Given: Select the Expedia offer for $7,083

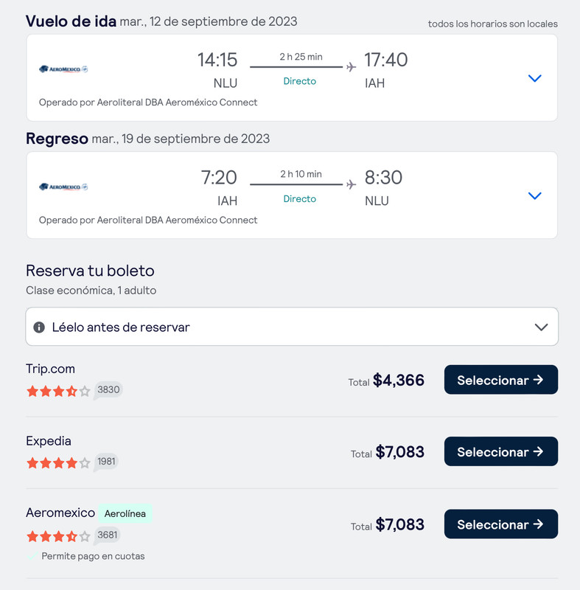Looking at the screenshot, I should tap(501, 451).
